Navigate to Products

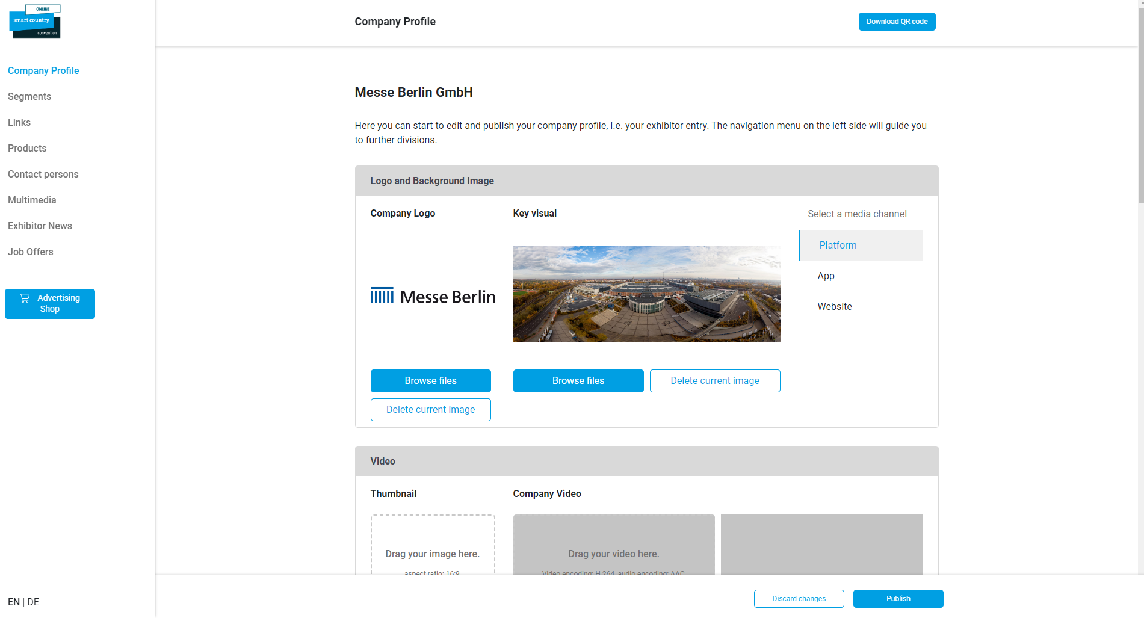(x=27, y=148)
